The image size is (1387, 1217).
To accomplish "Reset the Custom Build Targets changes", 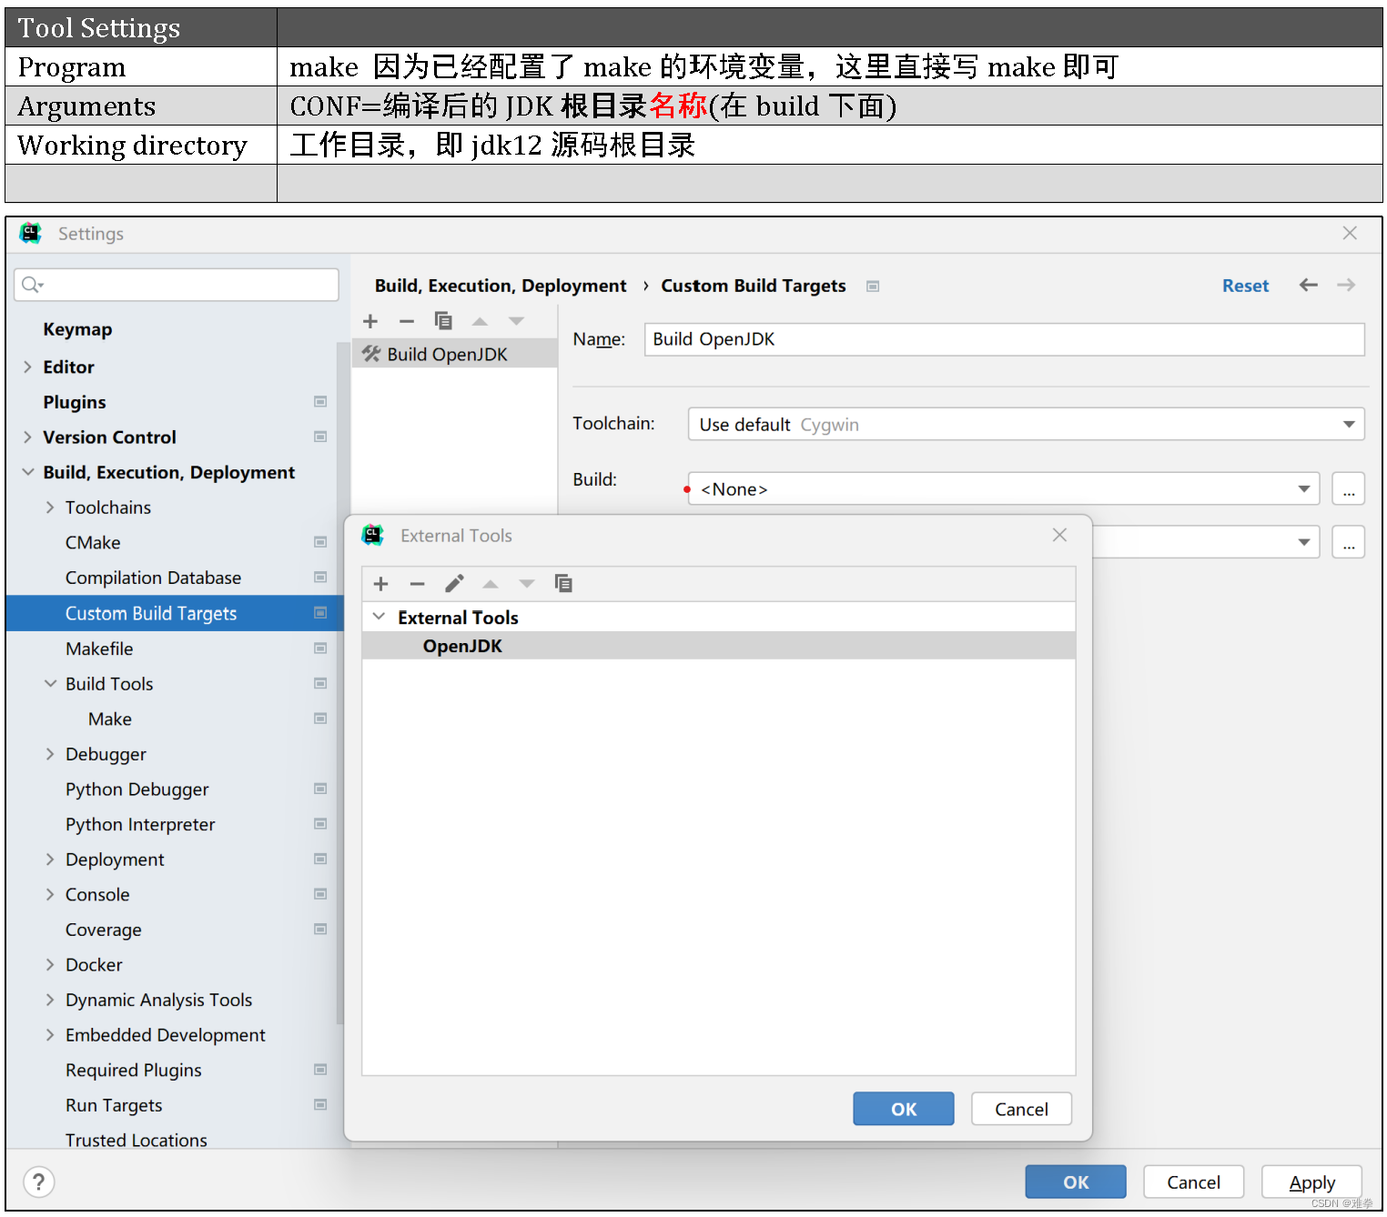I will (x=1245, y=286).
